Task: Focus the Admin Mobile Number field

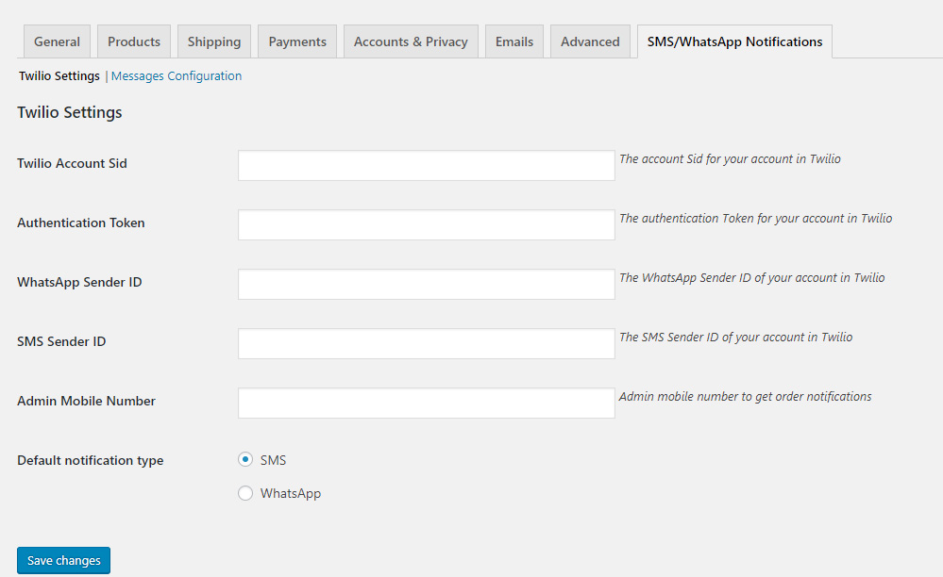Action: click(427, 403)
